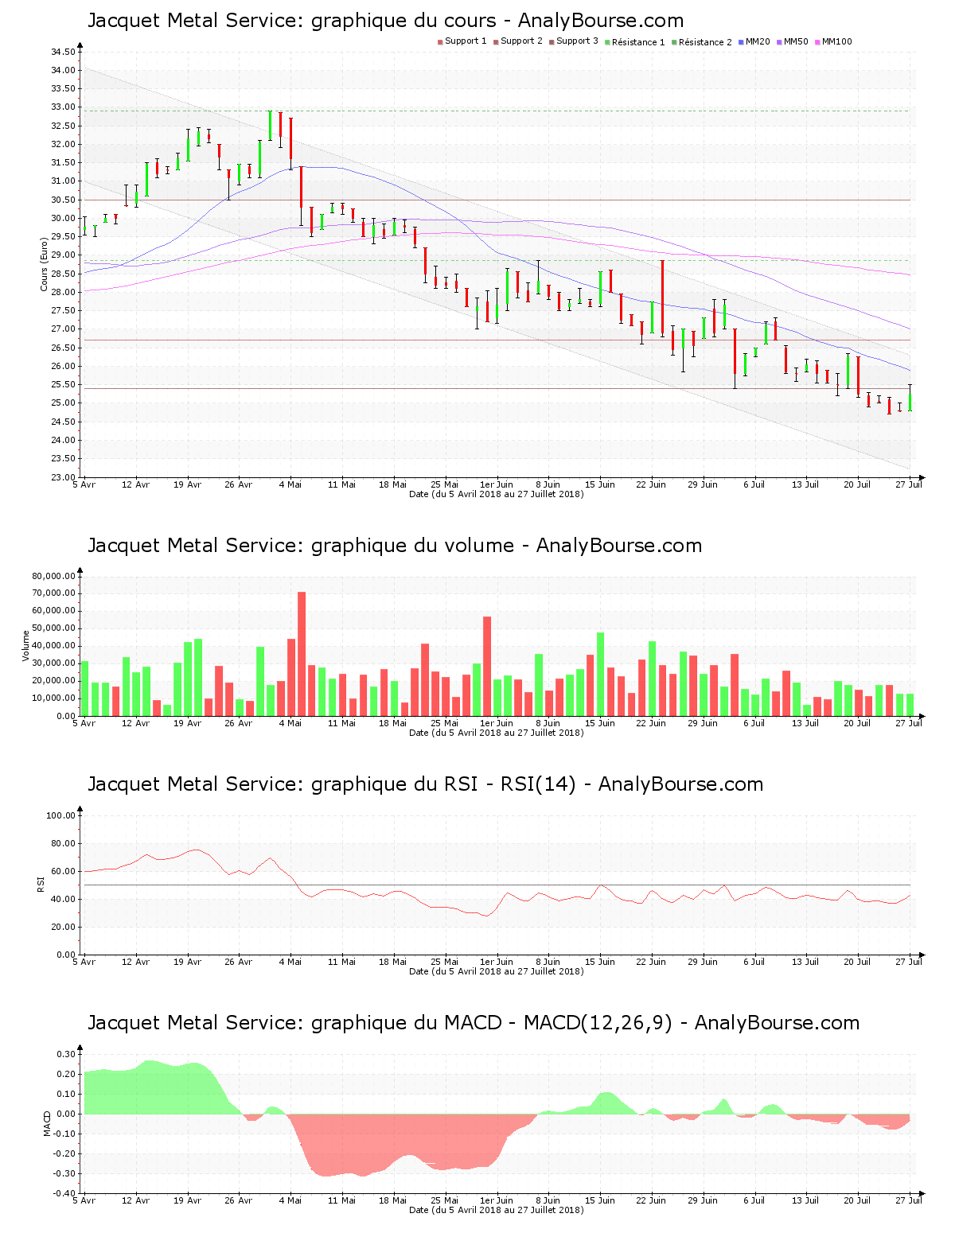955x1233 pixels.
Task: Click the MM20 blue legend swatch
Action: pyautogui.click(x=742, y=41)
